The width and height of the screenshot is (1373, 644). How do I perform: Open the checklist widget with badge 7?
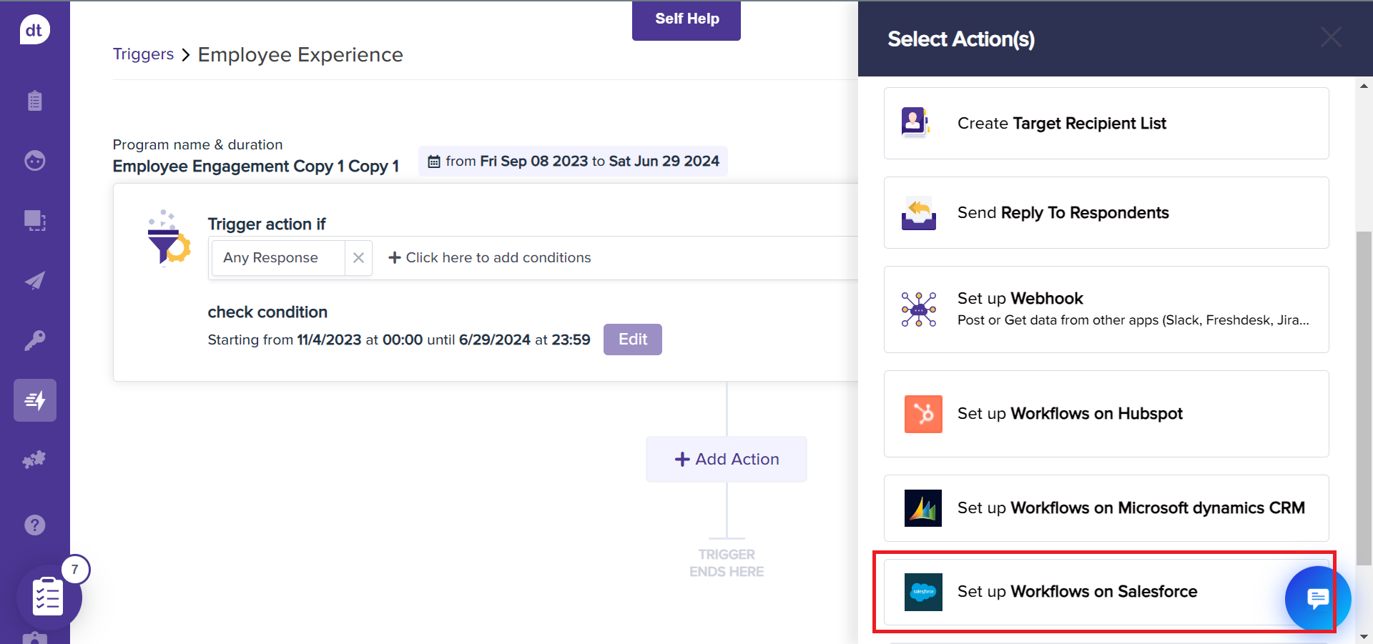(x=49, y=597)
